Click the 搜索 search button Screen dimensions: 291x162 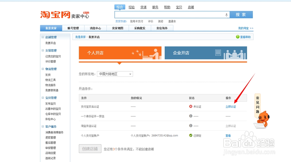click(241, 15)
